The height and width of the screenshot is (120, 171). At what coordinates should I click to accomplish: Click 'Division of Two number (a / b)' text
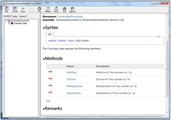(113, 79)
